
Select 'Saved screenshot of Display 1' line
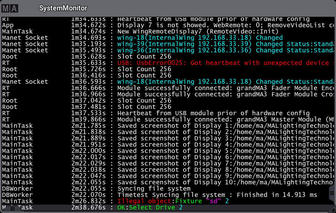point(168,126)
